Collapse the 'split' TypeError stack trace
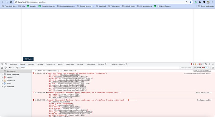215x117 pixels. (x=46, y=92)
